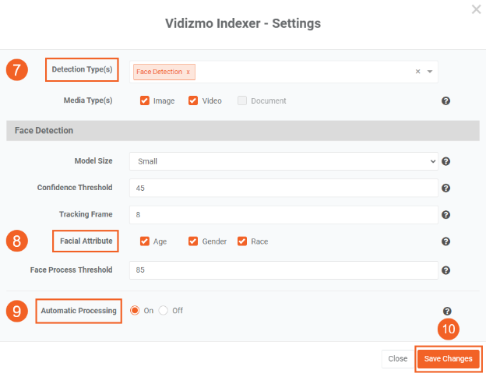
Task: Uncheck the Video media type checkbox
Action: point(193,100)
